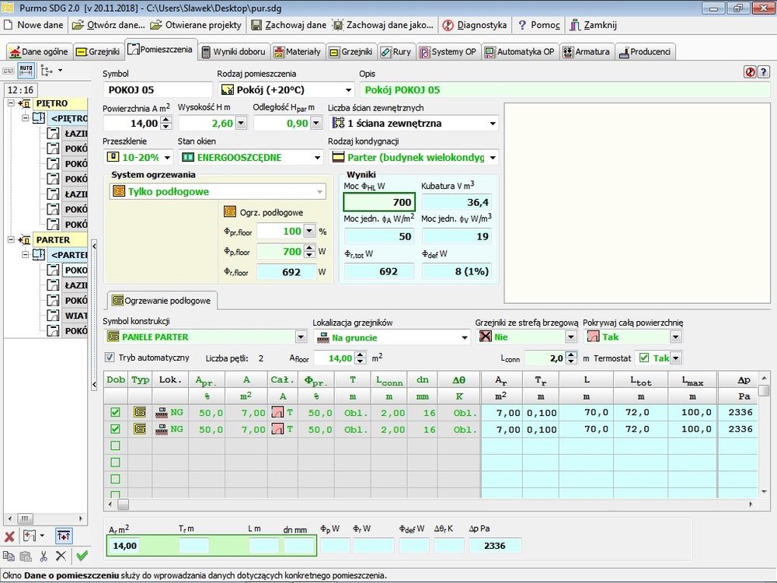
Task: Click the insert row above icon
Action: [63, 536]
